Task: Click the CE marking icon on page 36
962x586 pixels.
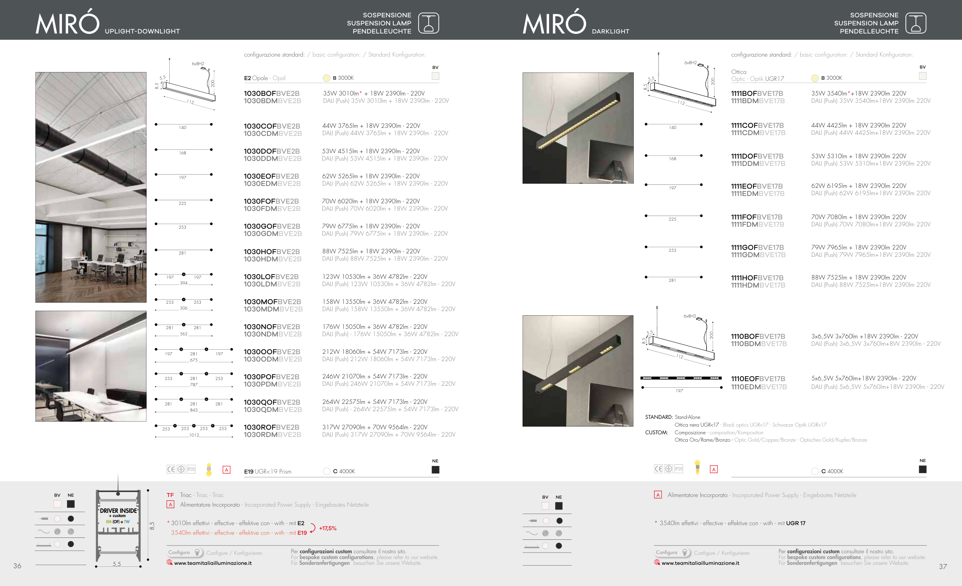Action: click(x=170, y=469)
